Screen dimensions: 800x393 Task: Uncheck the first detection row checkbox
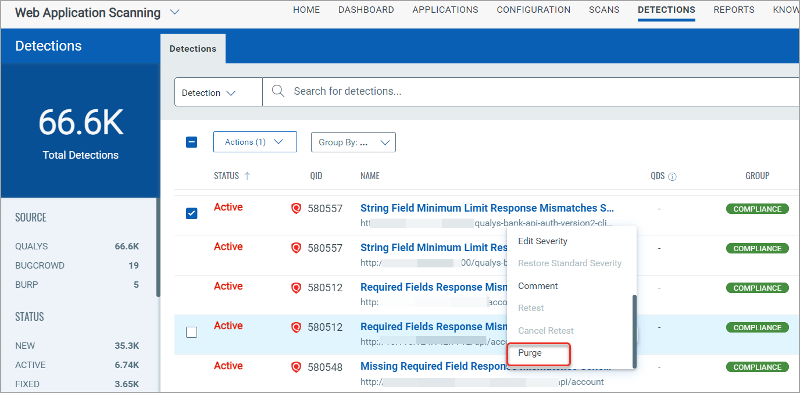pyautogui.click(x=191, y=213)
